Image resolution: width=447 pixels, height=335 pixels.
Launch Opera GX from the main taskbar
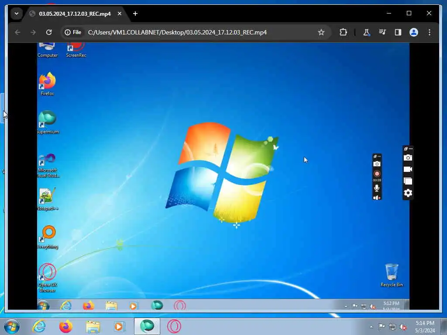click(x=174, y=326)
